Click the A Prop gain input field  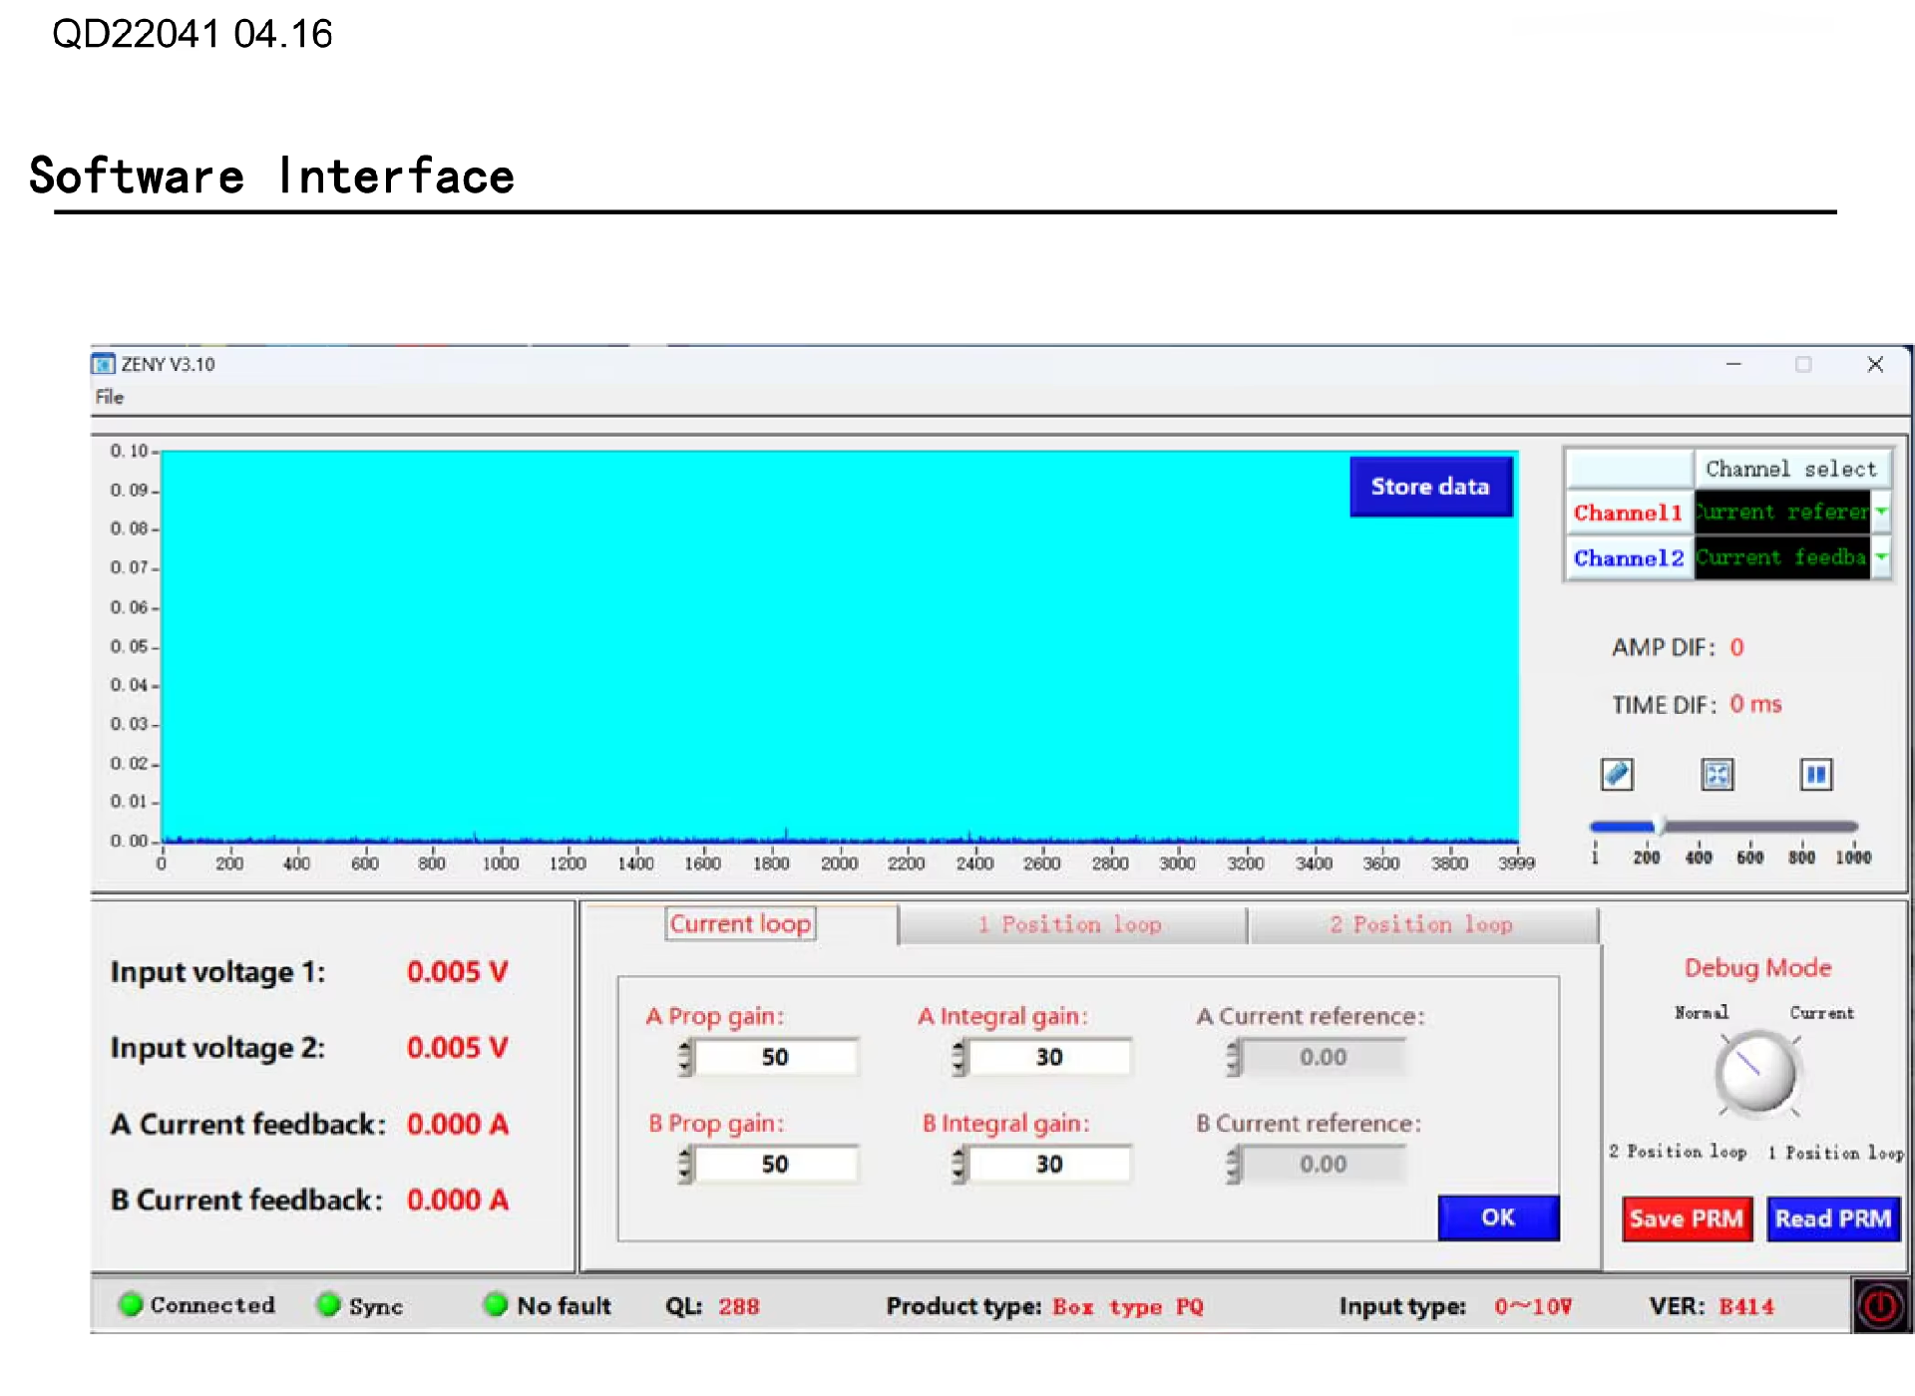pyautogui.click(x=776, y=1057)
